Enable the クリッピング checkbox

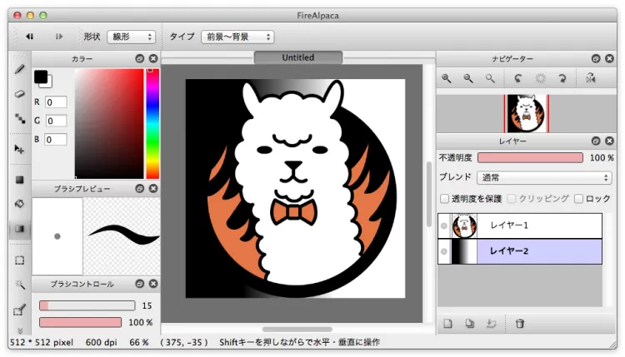tap(512, 199)
